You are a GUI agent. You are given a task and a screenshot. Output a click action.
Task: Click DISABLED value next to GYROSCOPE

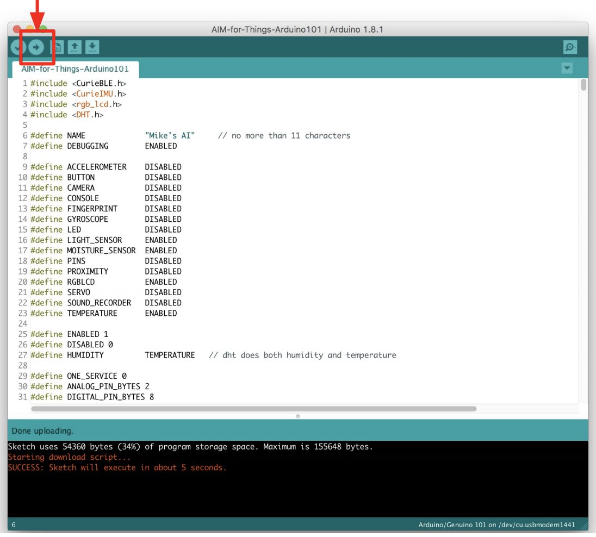(x=163, y=219)
